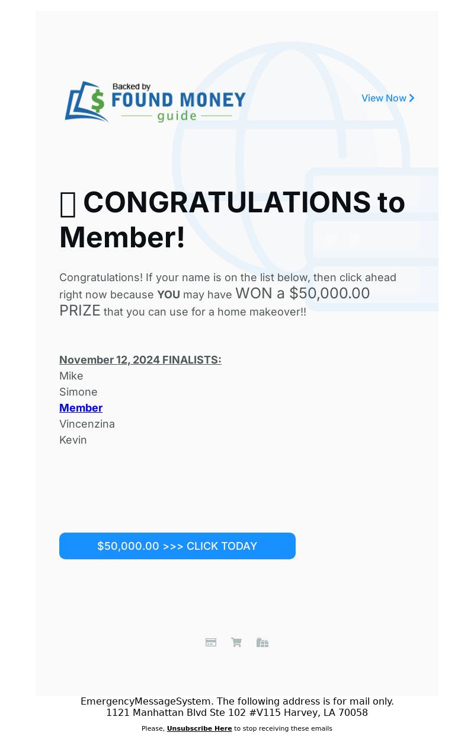Viewport: 474px width, 739px height.
Task: Click the Harvey, LA mailing address line
Action: [x=237, y=713]
